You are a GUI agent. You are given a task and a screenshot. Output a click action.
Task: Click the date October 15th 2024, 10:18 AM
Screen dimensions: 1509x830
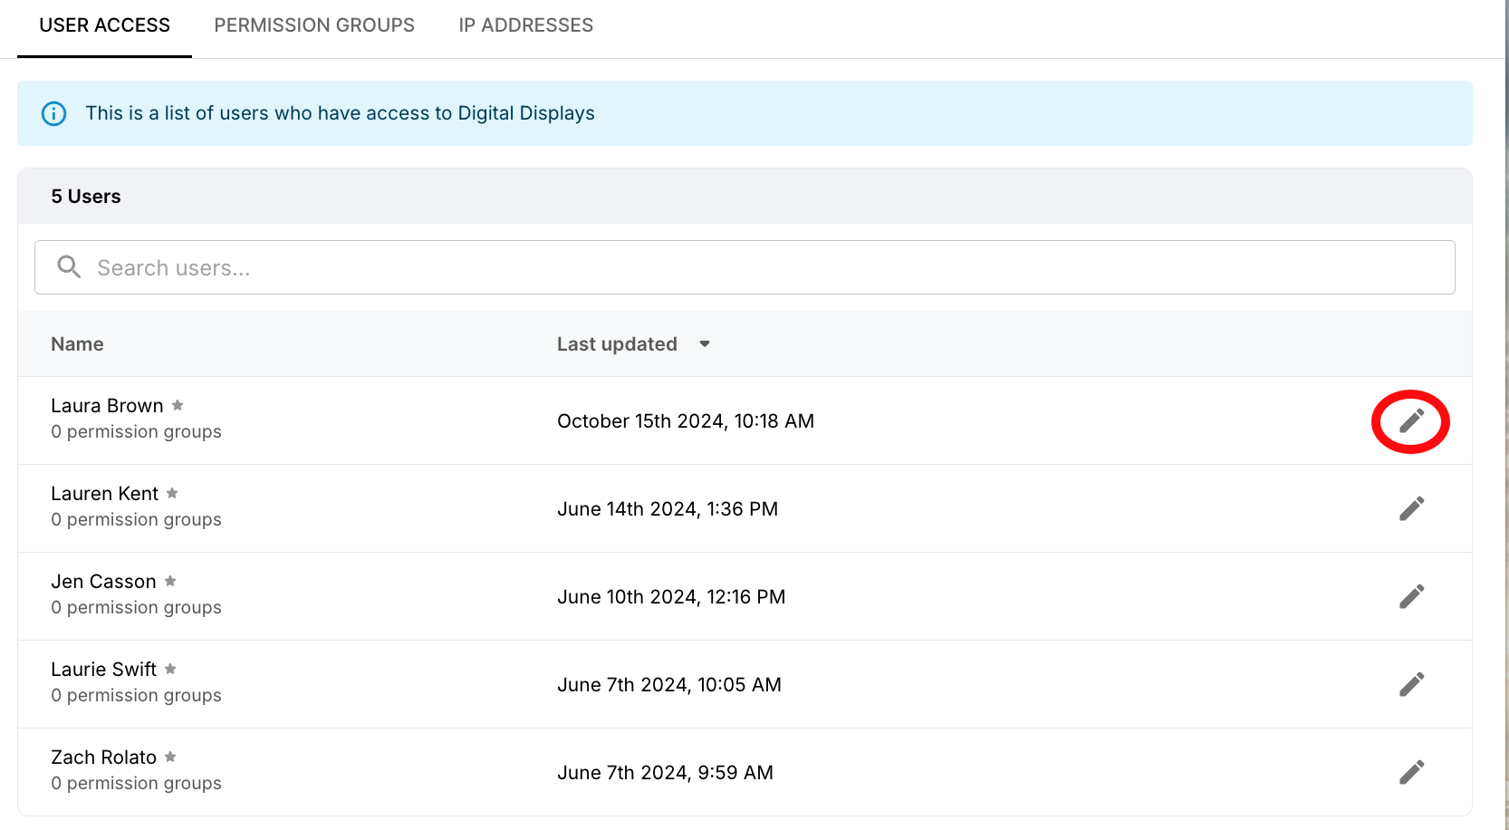coord(686,420)
